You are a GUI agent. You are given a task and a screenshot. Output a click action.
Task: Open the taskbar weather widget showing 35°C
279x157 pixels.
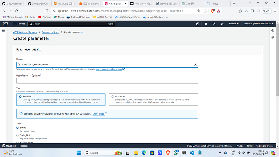[x=13, y=152]
